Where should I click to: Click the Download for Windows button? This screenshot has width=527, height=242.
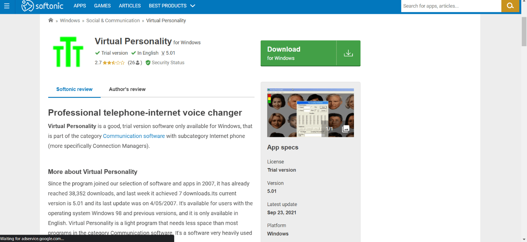click(x=310, y=53)
